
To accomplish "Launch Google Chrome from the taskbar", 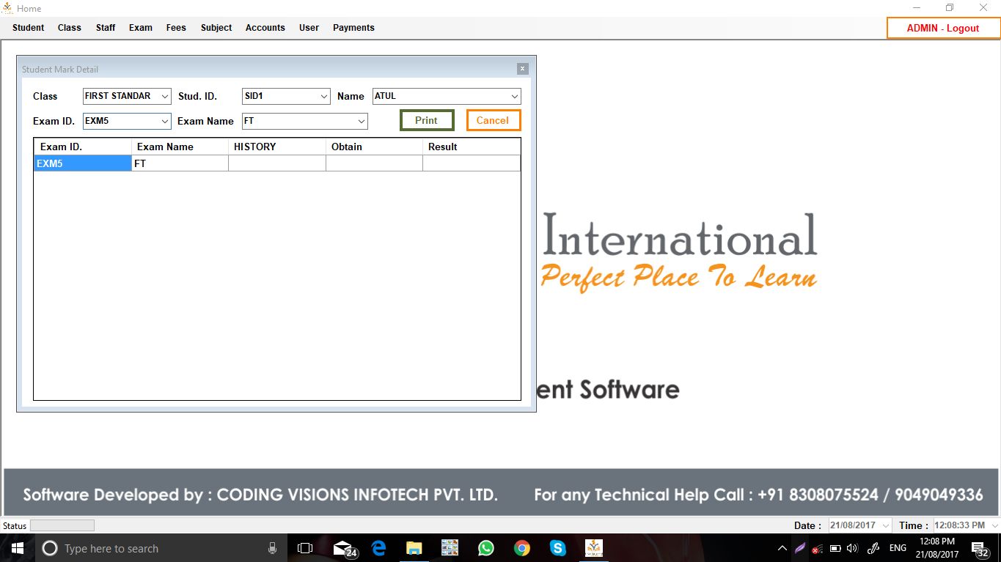I will pos(521,548).
